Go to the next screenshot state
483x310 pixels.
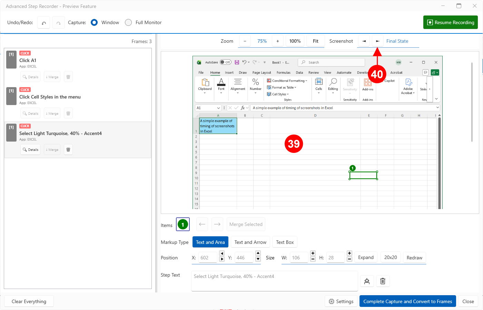point(377,41)
